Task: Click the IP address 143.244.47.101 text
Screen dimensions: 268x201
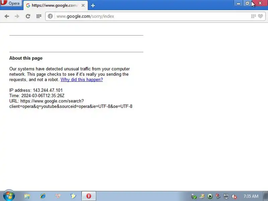Action: pos(36,90)
